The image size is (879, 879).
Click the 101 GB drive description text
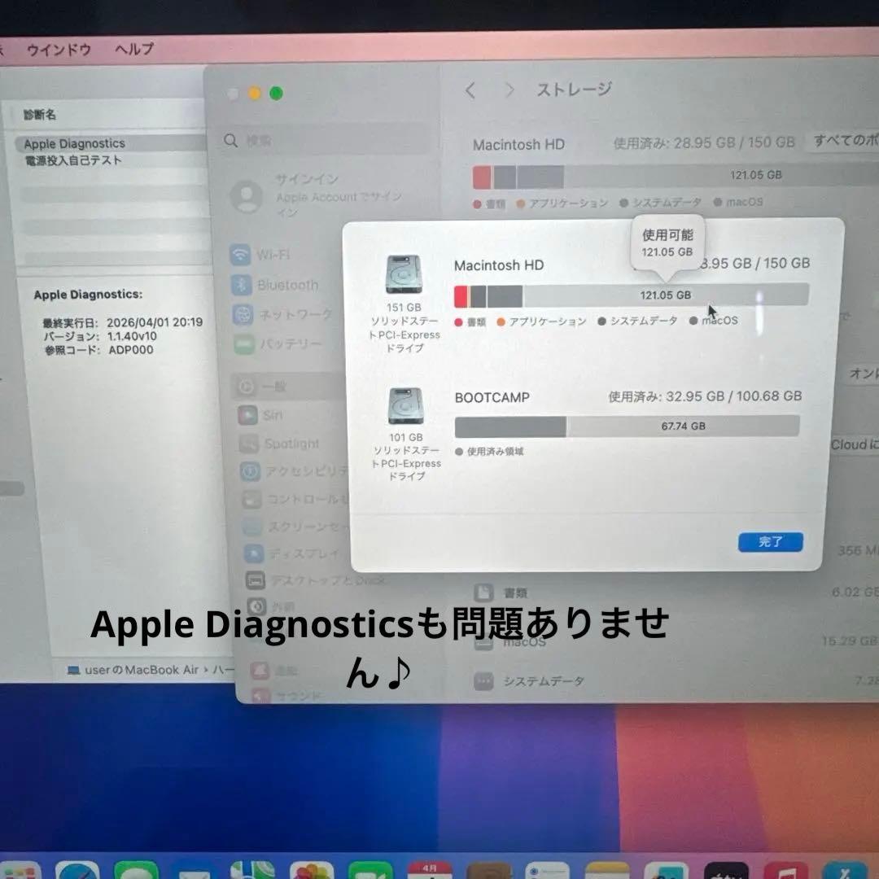pos(406,457)
